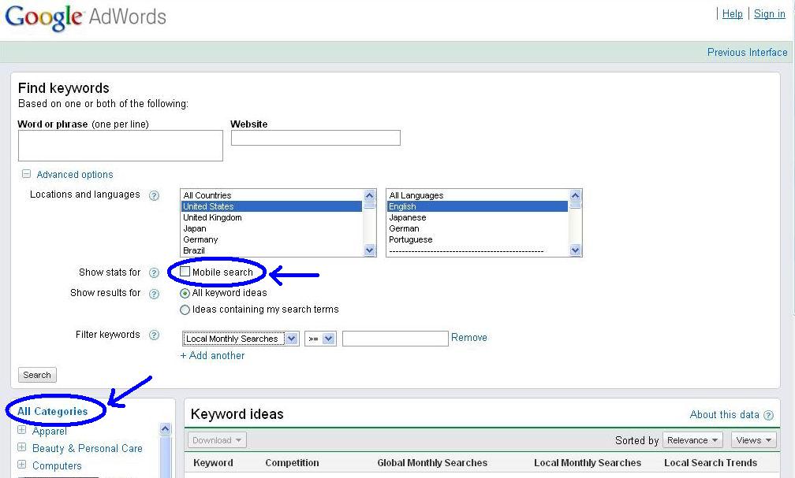
Task: Click language list scroll up arrow
Action: [x=575, y=195]
